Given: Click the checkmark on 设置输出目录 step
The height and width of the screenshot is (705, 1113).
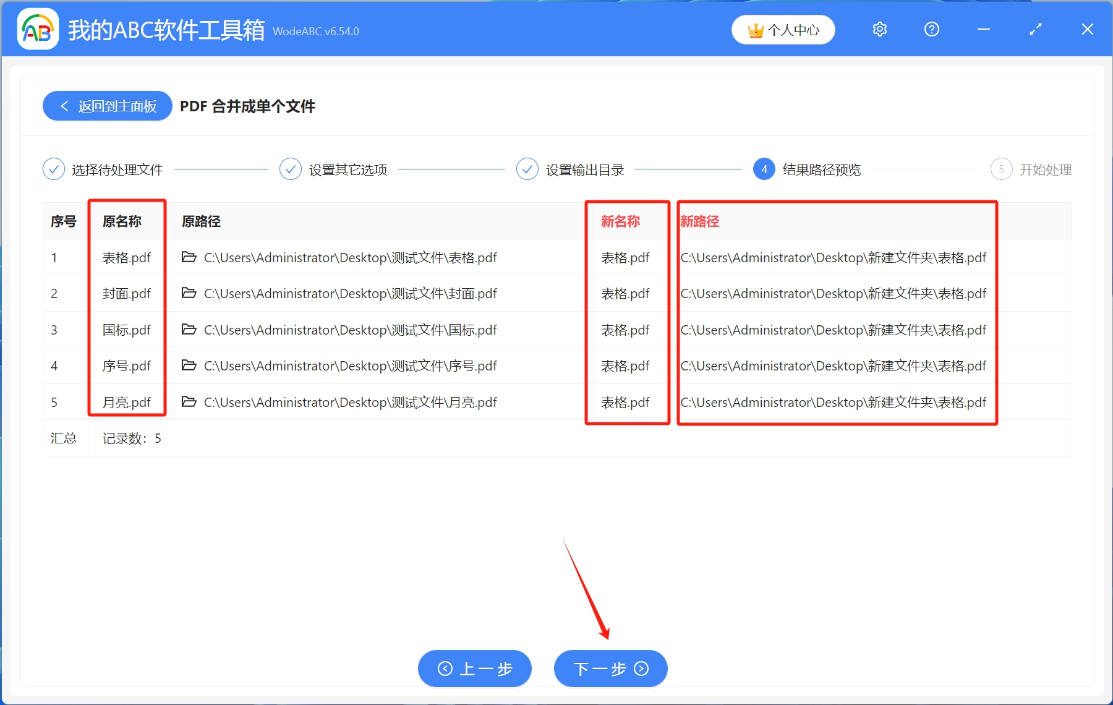Looking at the screenshot, I should (527, 169).
